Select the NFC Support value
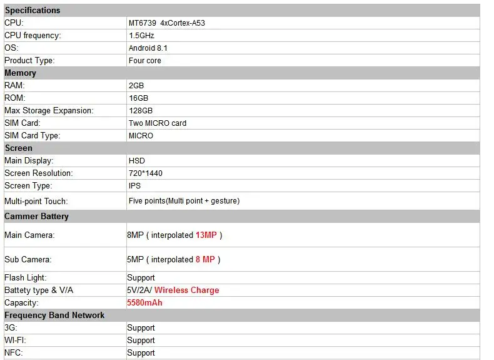Viewport: 494px width, 360px height. pyautogui.click(x=141, y=353)
